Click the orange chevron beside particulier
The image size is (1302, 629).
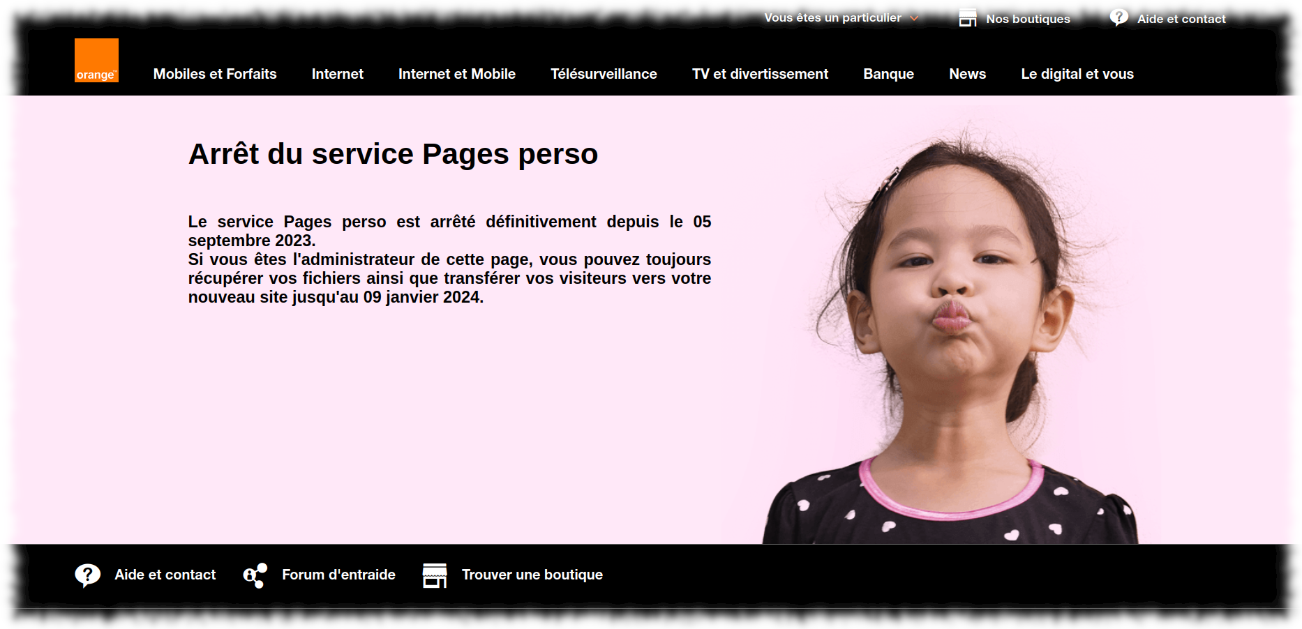[913, 18]
